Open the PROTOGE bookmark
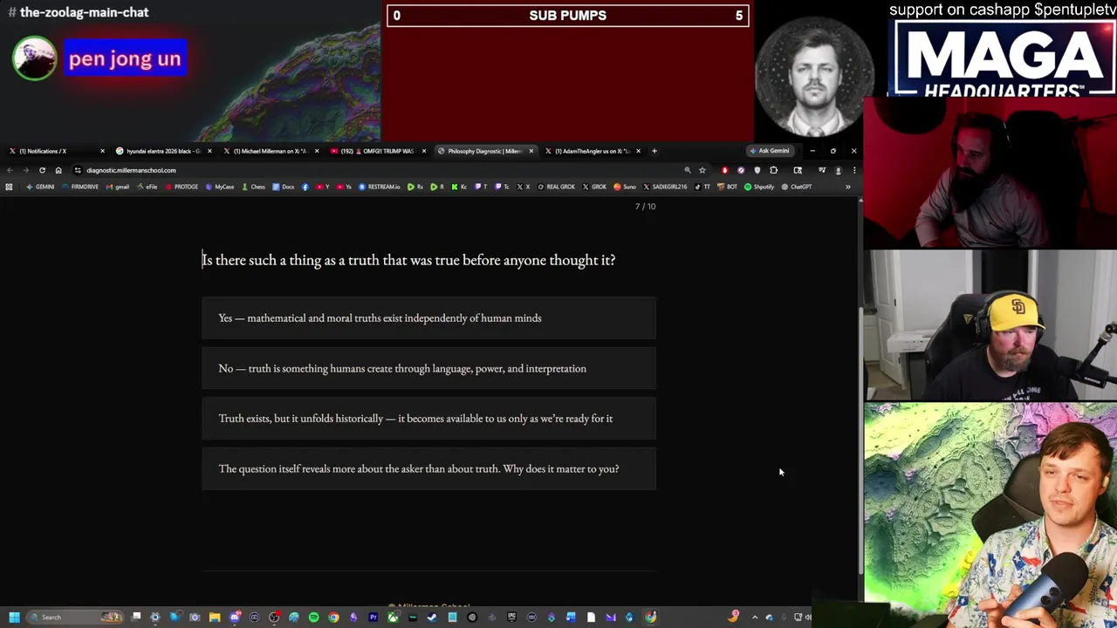Screen dimensions: 1117x628 click(182, 187)
